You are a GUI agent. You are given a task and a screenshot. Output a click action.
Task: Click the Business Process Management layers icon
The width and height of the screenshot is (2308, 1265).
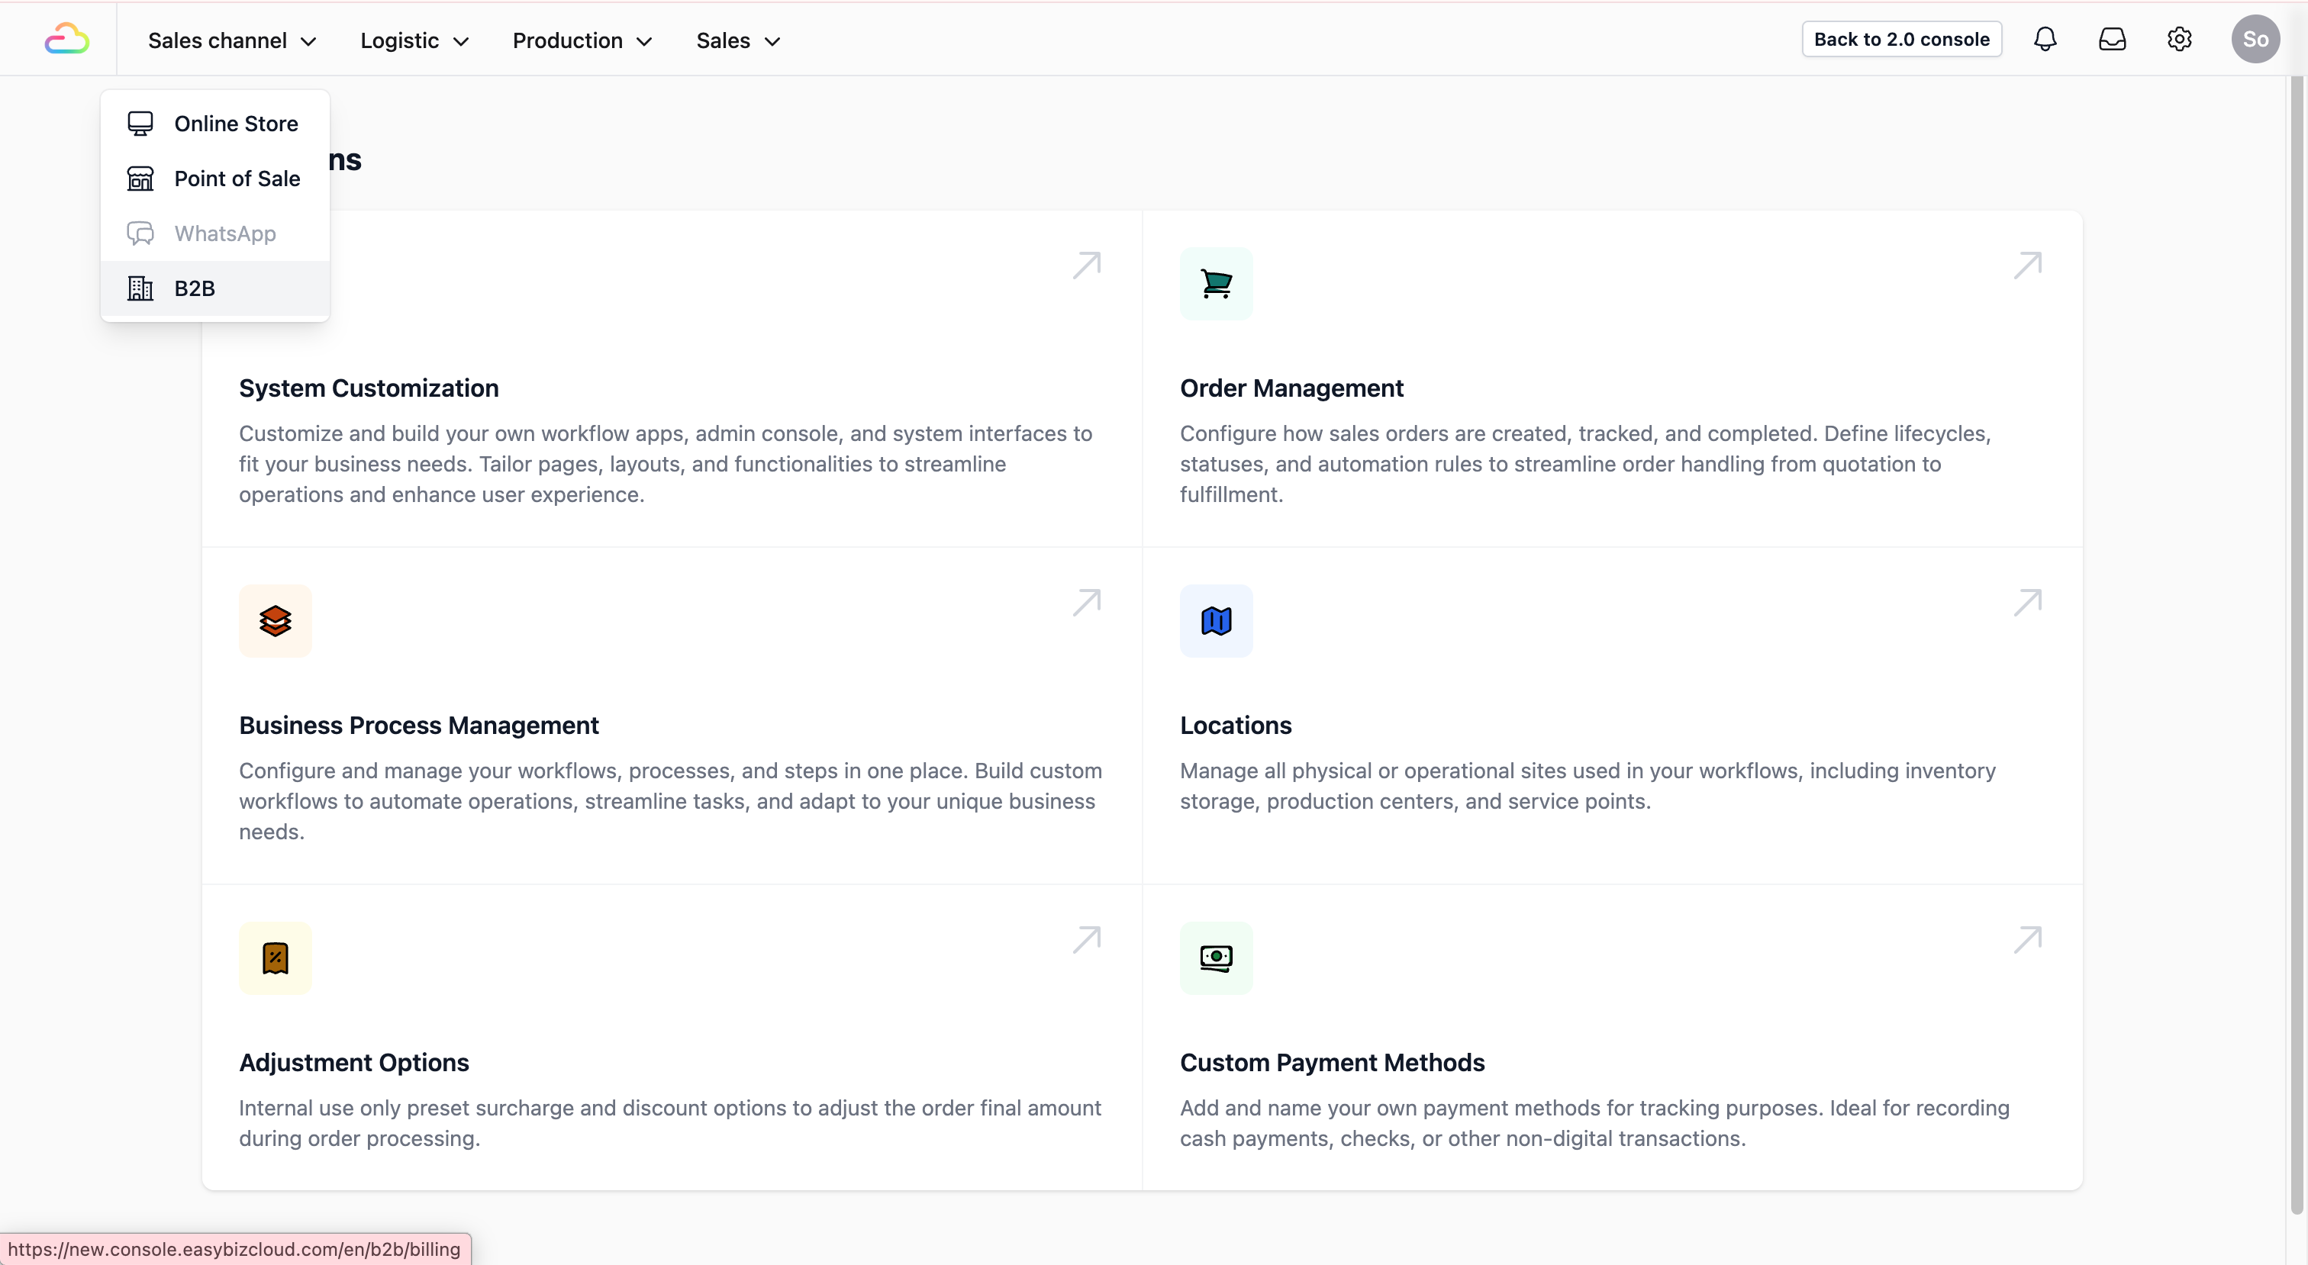coord(275,621)
